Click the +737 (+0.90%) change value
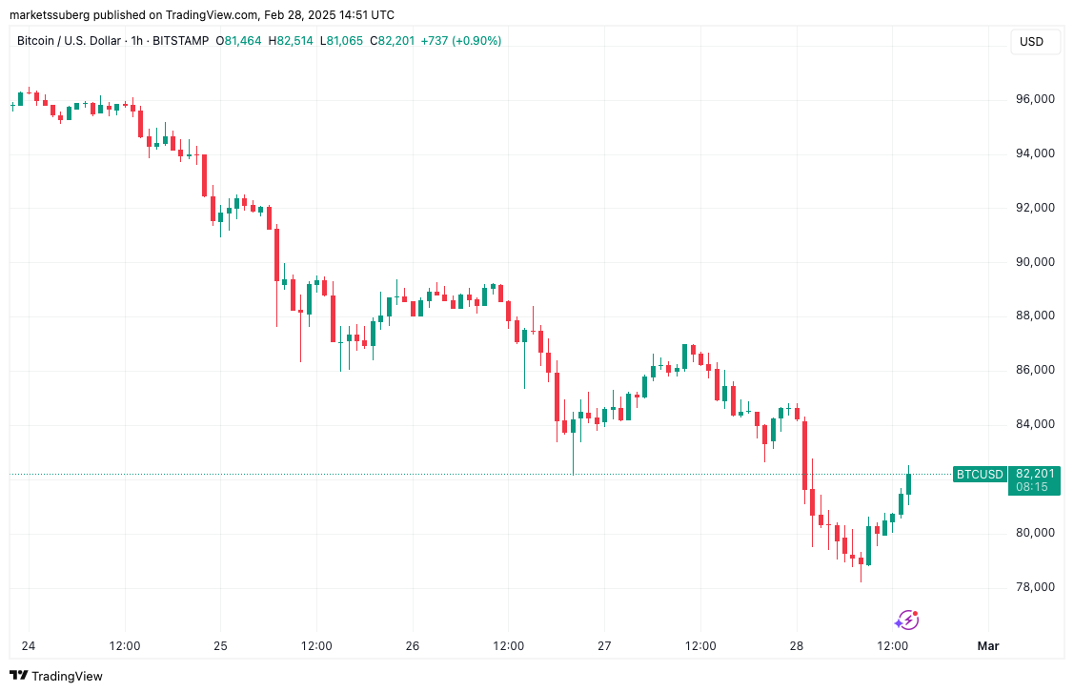Image resolution: width=1074 pixels, height=692 pixels. (461, 41)
